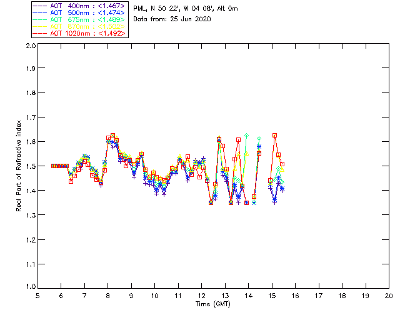Click the x-axis title 'Time (GMT)'

tap(212, 304)
